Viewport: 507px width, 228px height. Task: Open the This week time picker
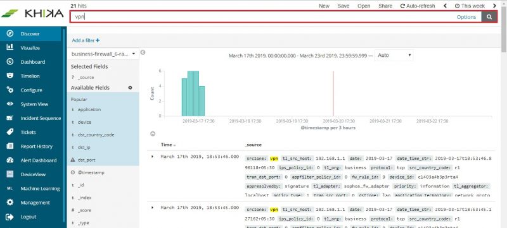(470, 6)
